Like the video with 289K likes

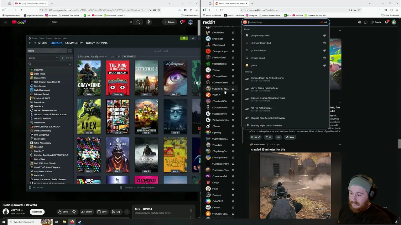coord(63,212)
